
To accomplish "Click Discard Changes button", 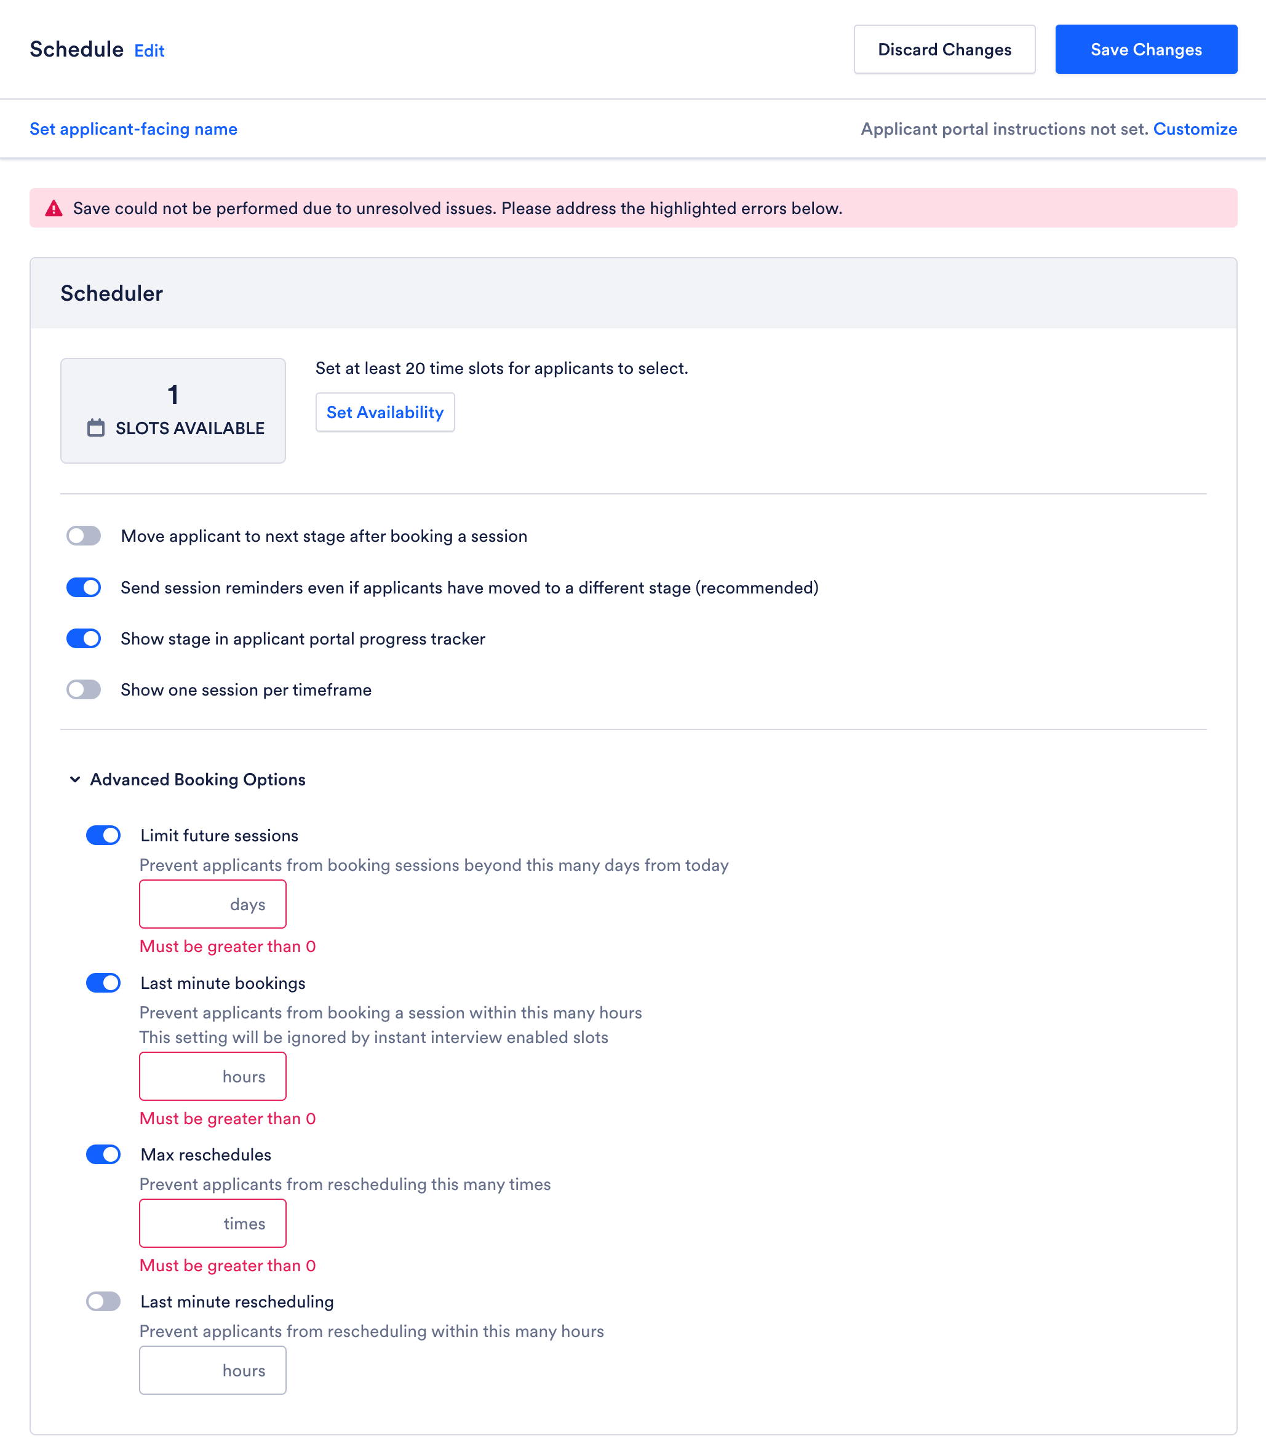I will [944, 49].
